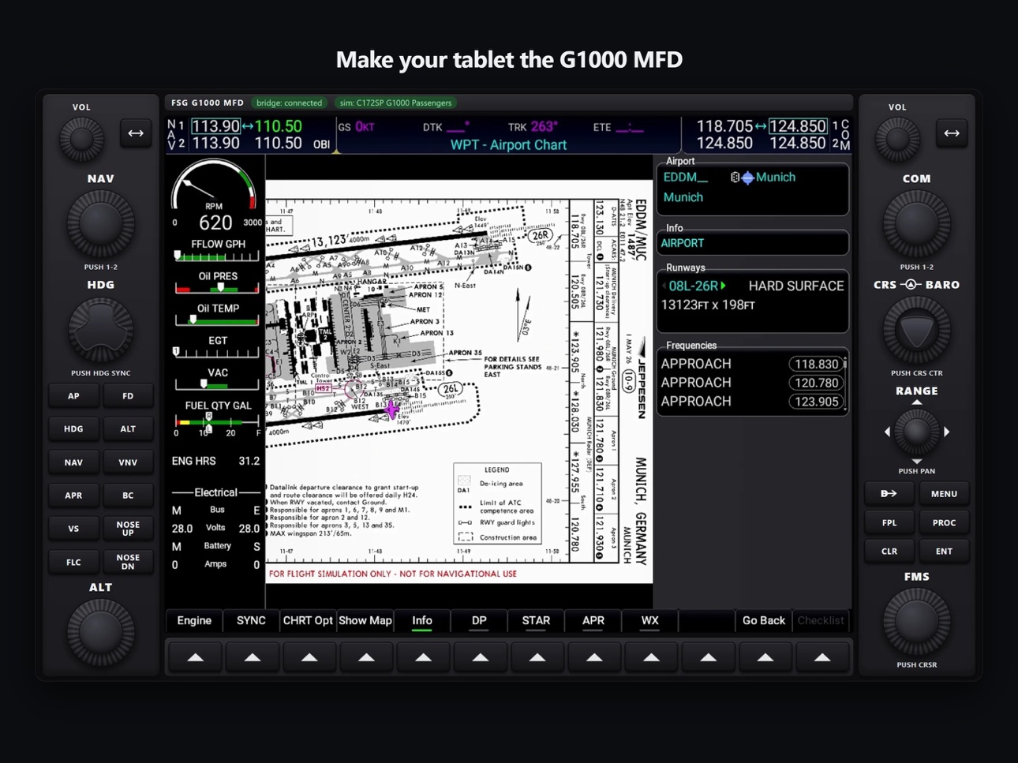The image size is (1018, 763).
Task: Click arrow key below Checklist softkey
Action: click(822, 656)
